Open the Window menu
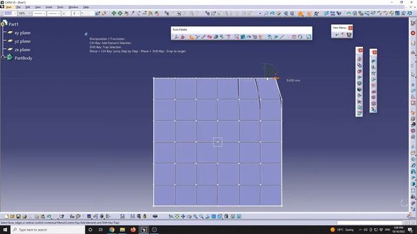417x234 pixels. click(74, 7)
